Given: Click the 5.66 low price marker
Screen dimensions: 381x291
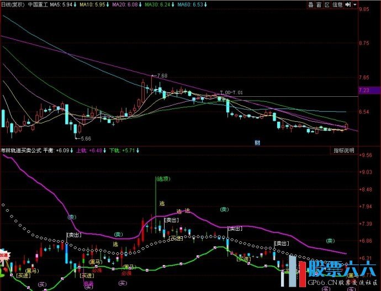Looking at the screenshot, I should pos(84,138).
